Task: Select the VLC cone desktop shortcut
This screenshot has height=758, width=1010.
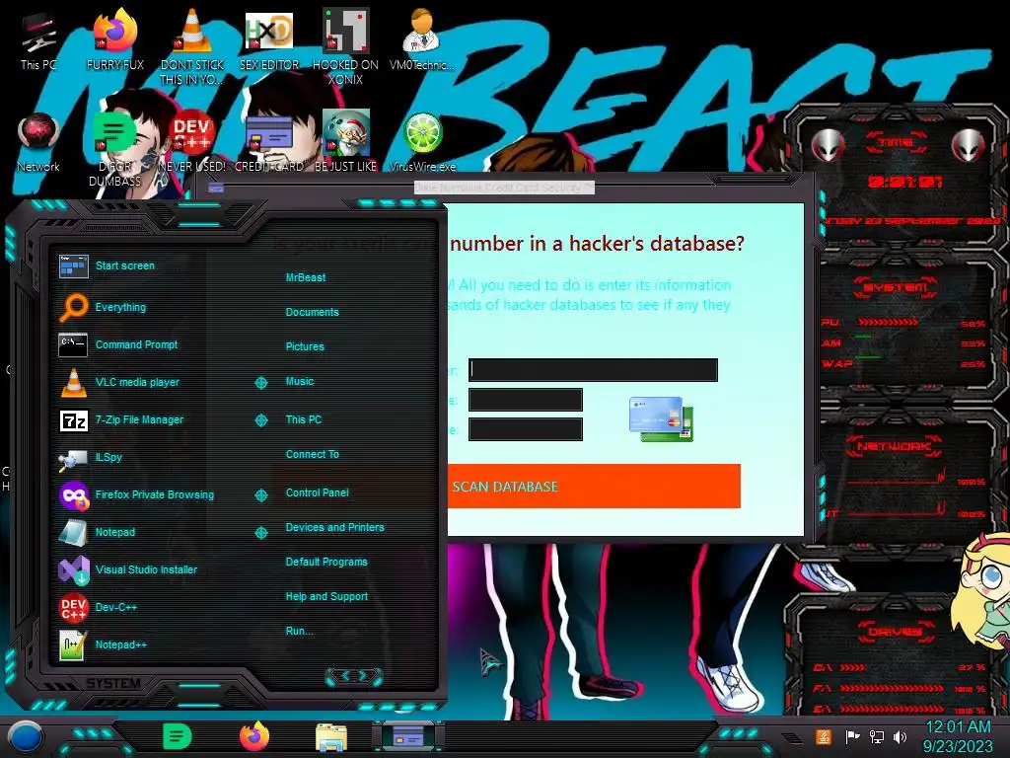Action: coord(192,46)
